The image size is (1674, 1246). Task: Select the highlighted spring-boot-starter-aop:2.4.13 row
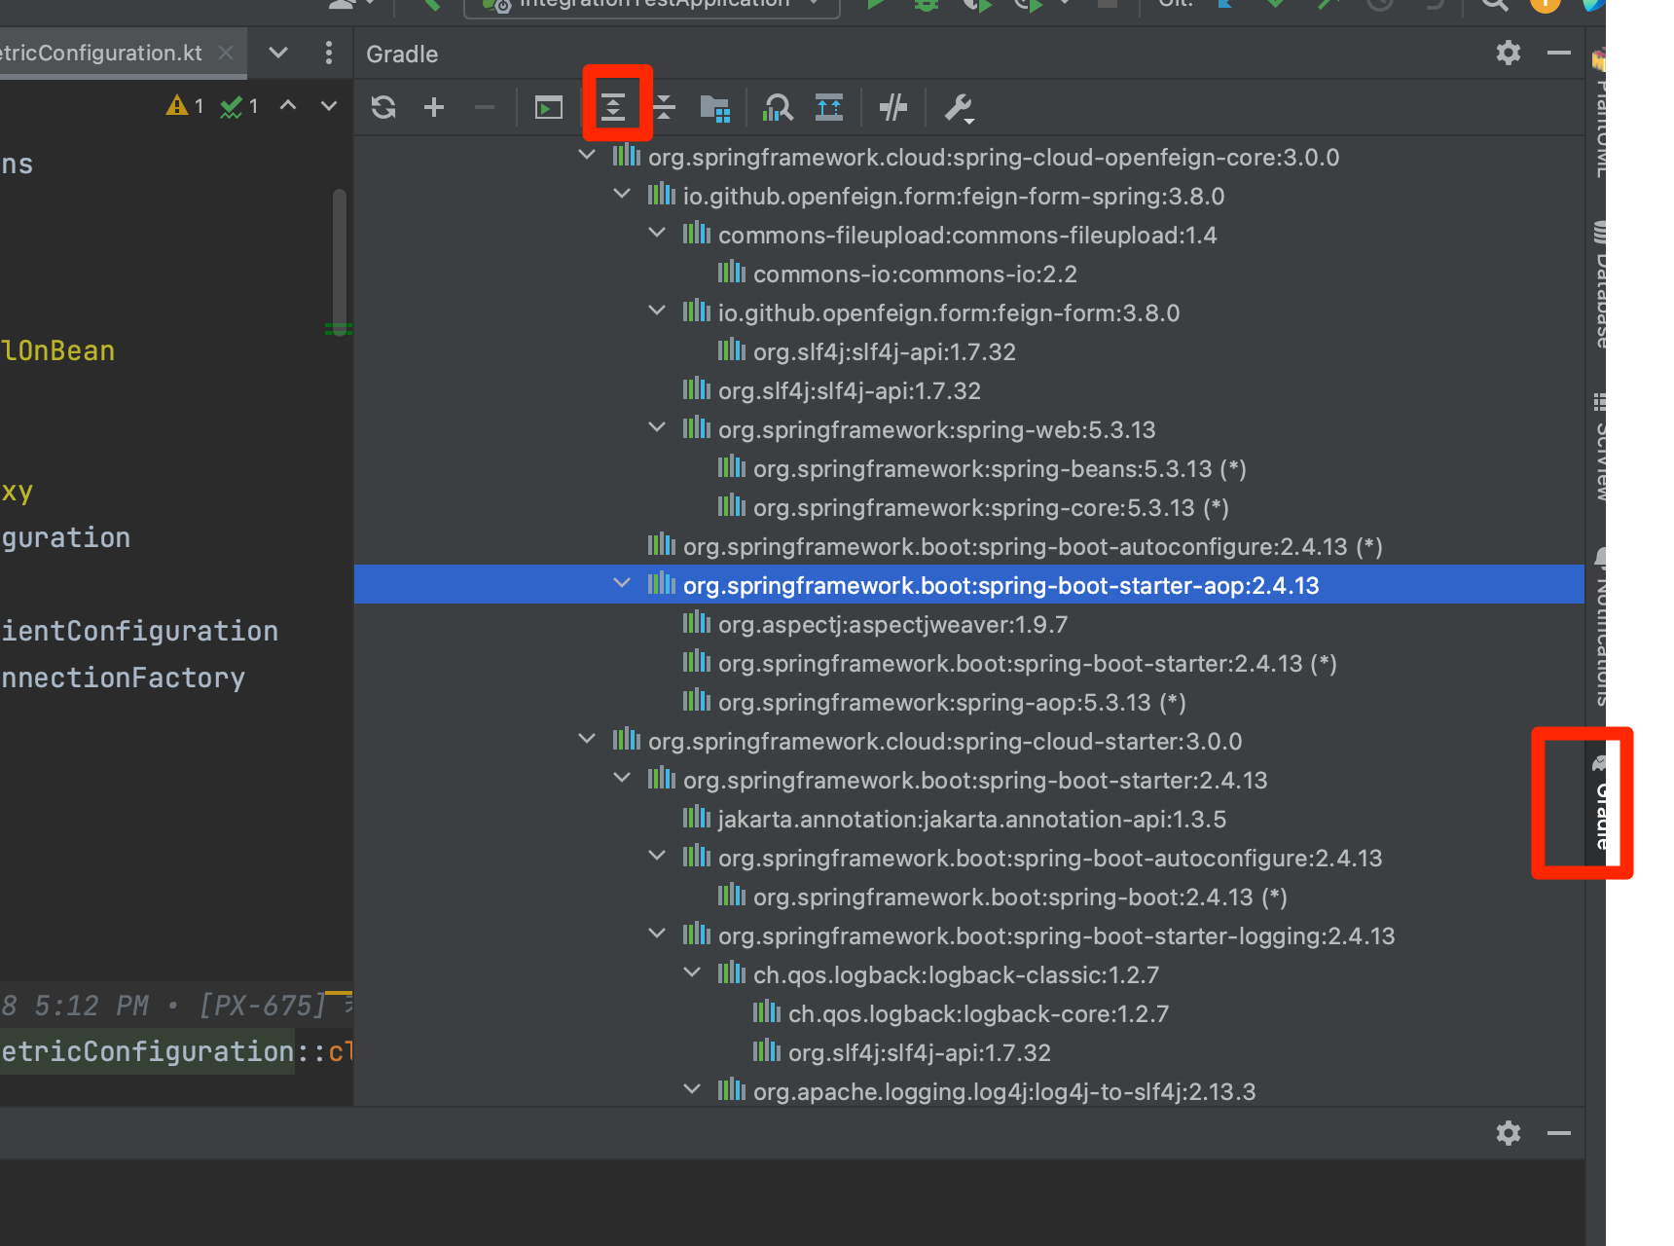[x=969, y=584]
